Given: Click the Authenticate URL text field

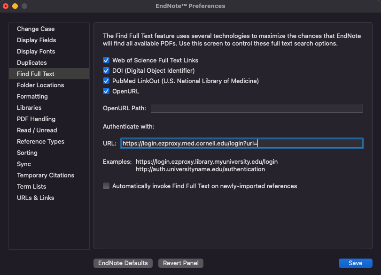Looking at the screenshot, I should point(241,144).
